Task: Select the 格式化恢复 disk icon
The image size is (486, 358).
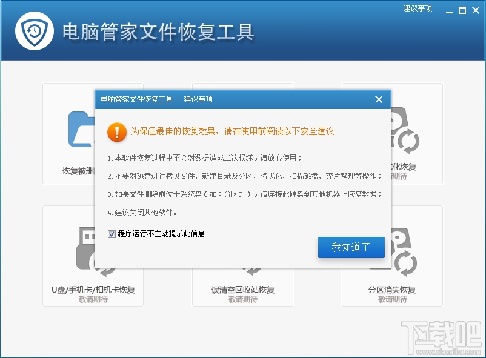Action: tap(405, 130)
